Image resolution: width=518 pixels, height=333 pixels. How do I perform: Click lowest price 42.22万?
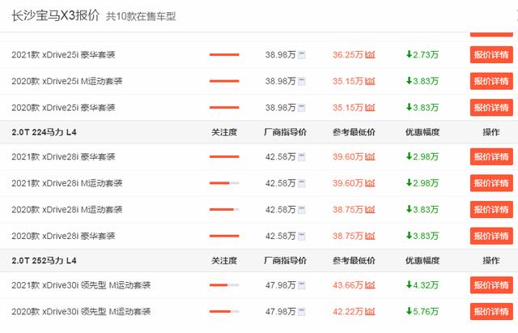coord(348,311)
